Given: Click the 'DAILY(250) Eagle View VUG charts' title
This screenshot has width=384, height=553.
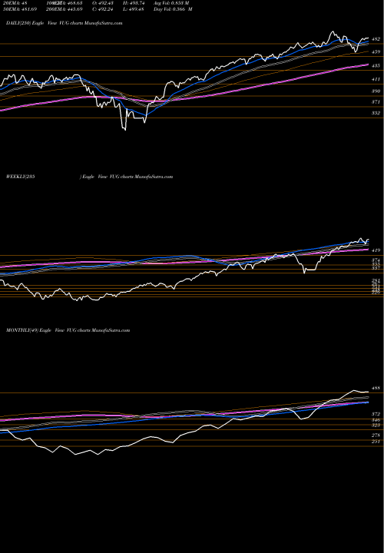Looking at the screenshot, I should coord(65,23).
